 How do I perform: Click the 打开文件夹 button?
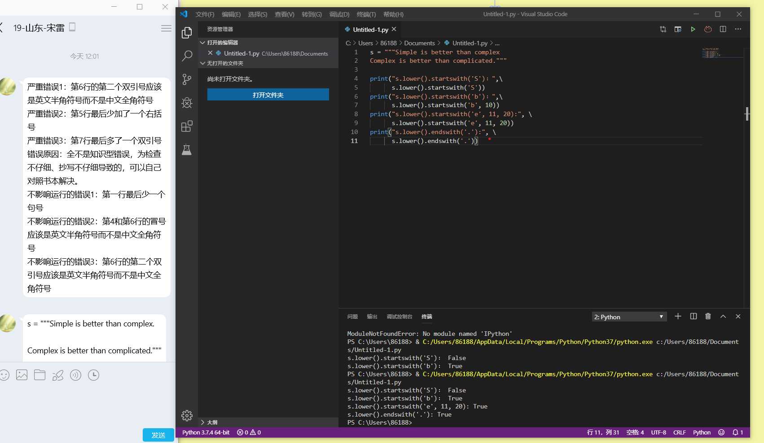(268, 95)
